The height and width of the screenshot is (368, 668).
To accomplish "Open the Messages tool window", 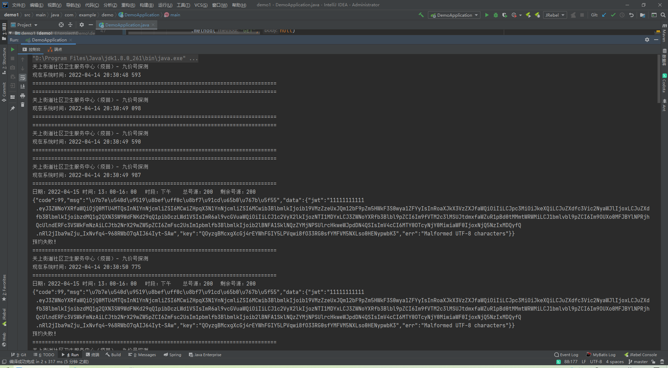I will click(x=142, y=355).
